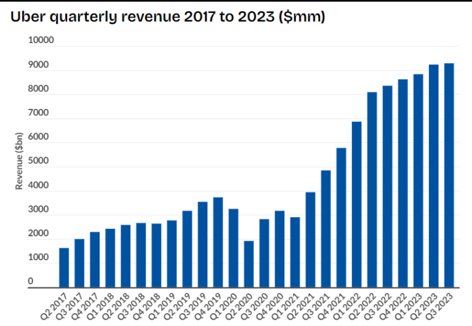Screen dimensions: 472x326
Task: Select the Q4 2019 revenue bar
Action: coord(218,243)
